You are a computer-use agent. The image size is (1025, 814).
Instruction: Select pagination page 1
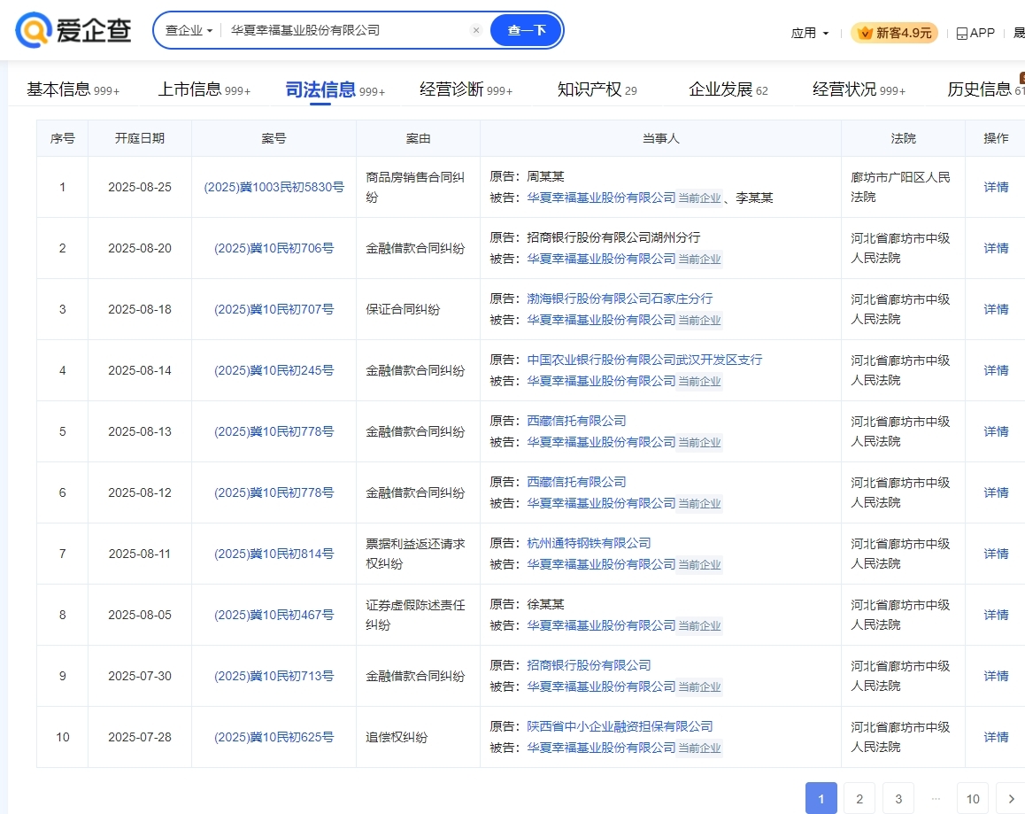coord(821,798)
